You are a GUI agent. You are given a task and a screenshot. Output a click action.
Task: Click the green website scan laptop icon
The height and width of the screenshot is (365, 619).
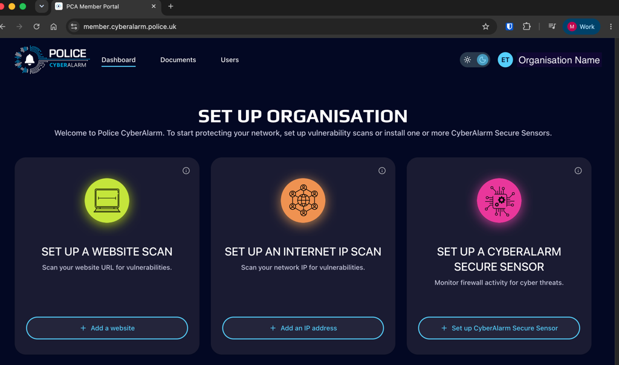coord(107,201)
